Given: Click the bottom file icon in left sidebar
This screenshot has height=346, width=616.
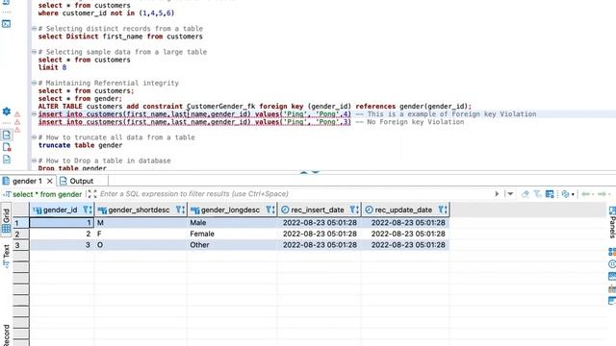Looking at the screenshot, I should click(7, 160).
